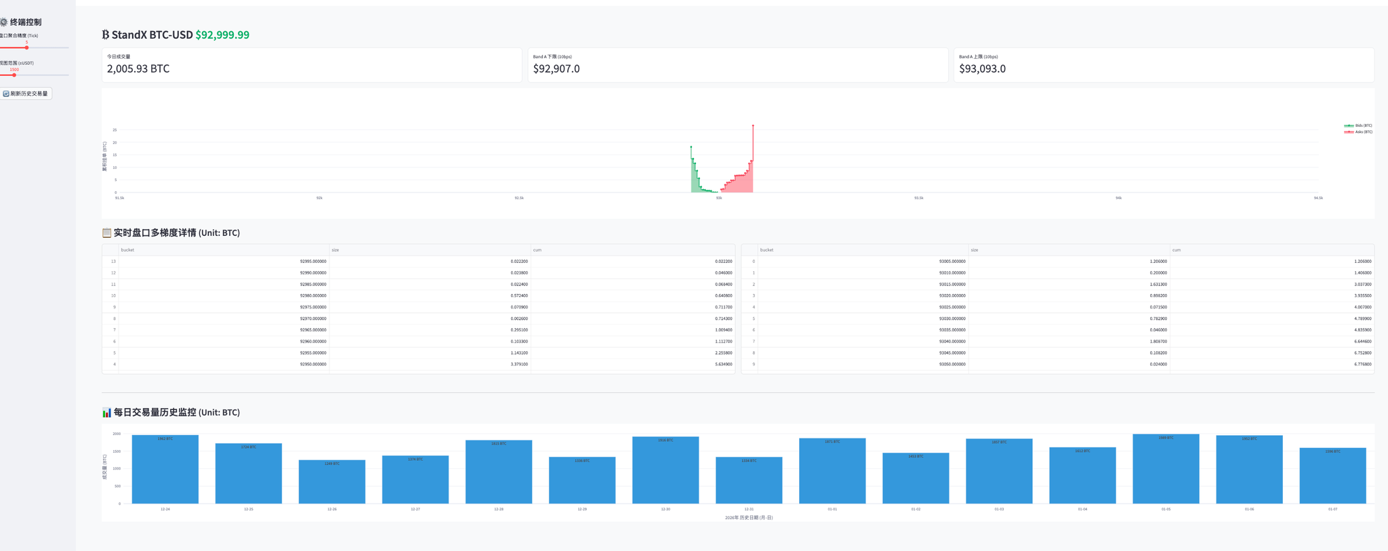The height and width of the screenshot is (551, 1388).
Task: Click the 12-26 bar labeled 1249 BTC
Action: pos(332,482)
